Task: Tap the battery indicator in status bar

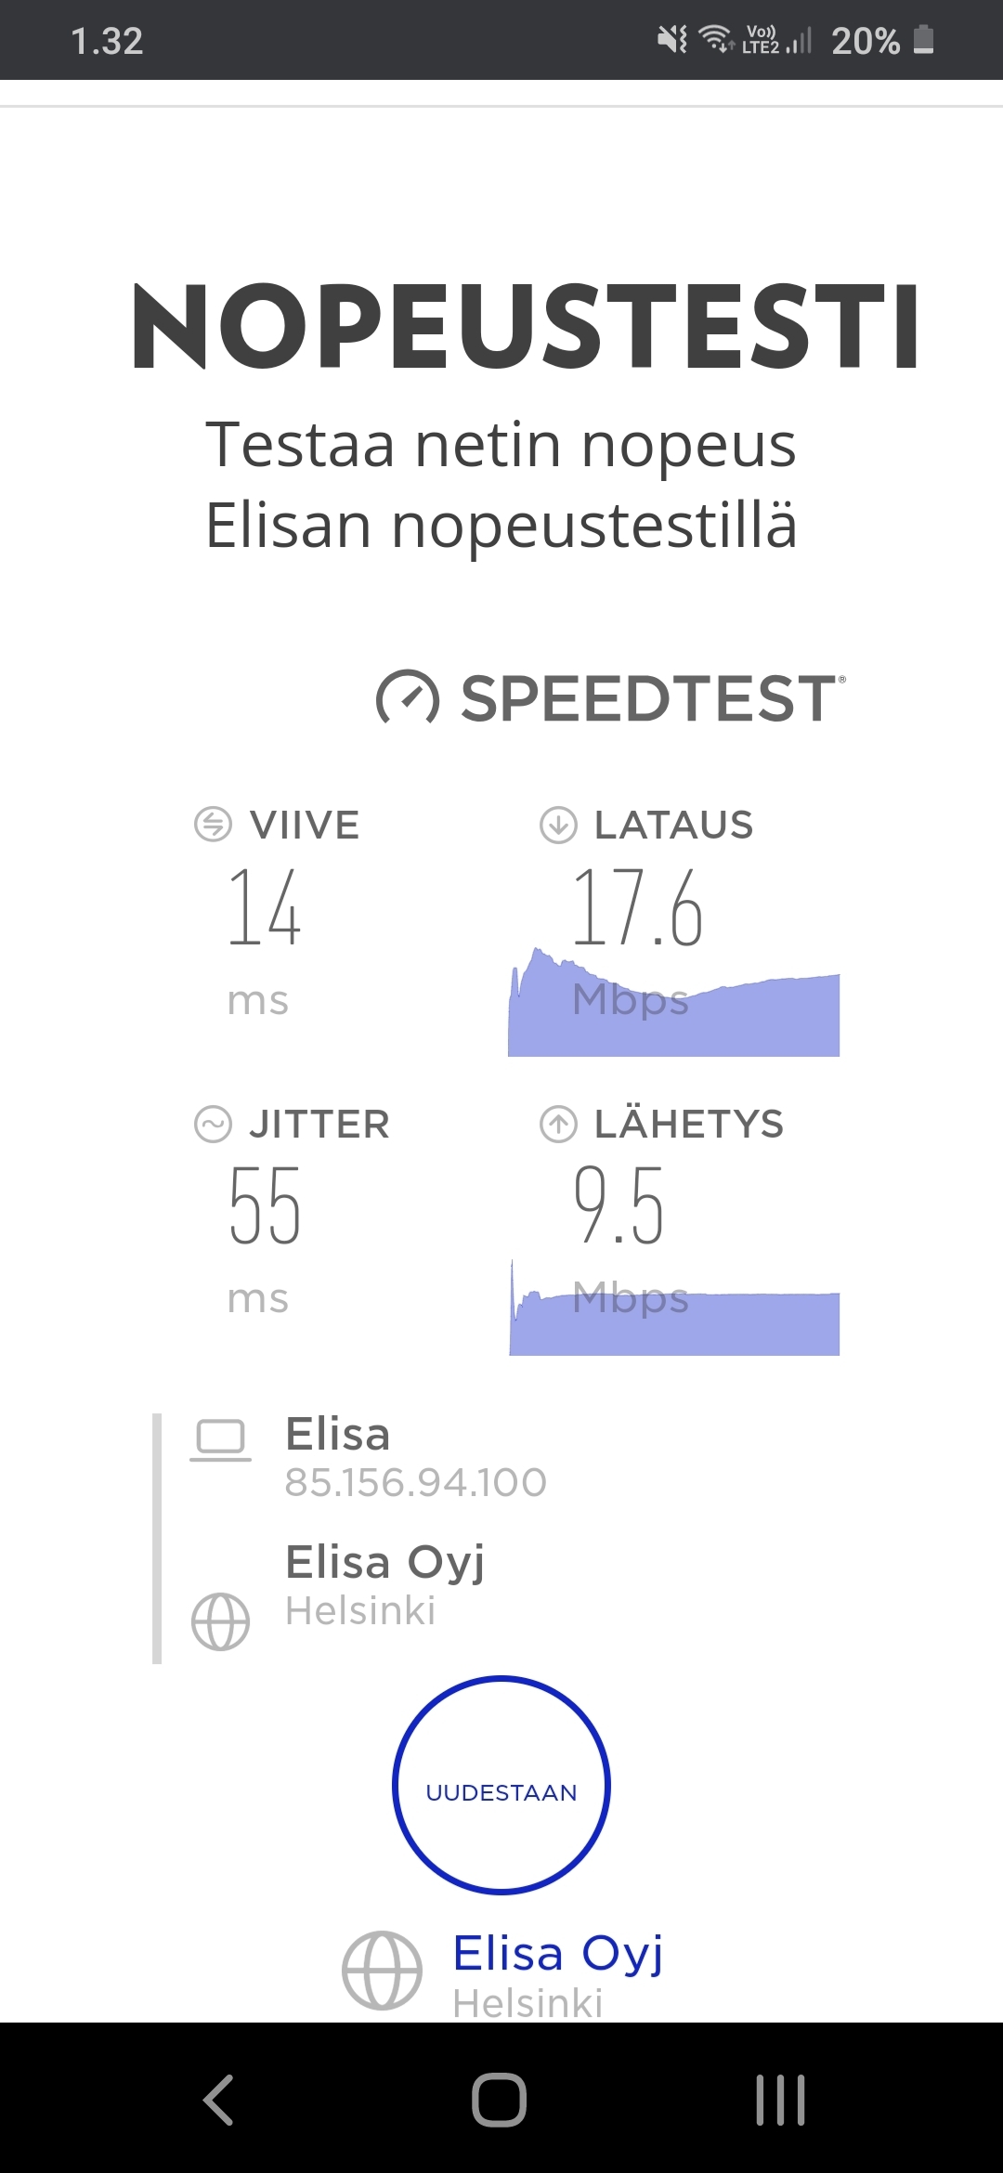Action: pos(923,40)
